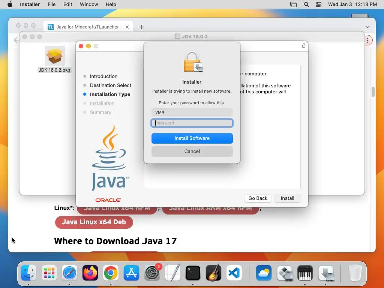Open GarageBand from the Dock
Viewport: 384px width, 288px height.
pos(213,273)
